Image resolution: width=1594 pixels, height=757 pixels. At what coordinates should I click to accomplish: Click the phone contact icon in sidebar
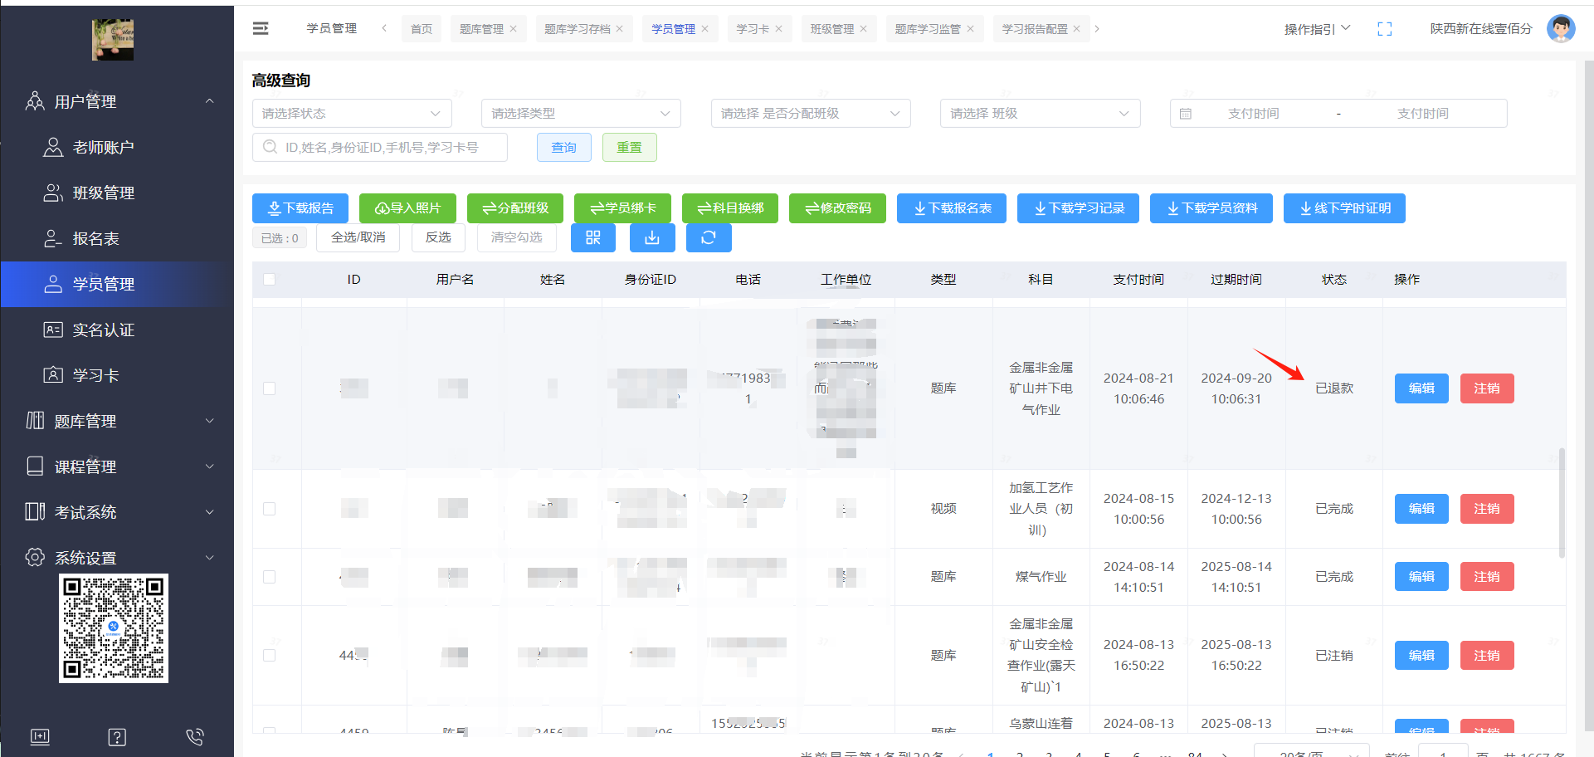click(195, 737)
